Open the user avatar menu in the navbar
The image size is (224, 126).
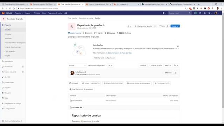[217, 13]
